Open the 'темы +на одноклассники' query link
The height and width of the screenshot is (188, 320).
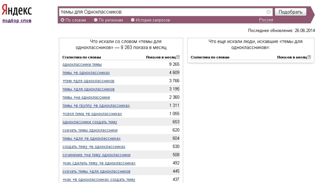click(86, 97)
